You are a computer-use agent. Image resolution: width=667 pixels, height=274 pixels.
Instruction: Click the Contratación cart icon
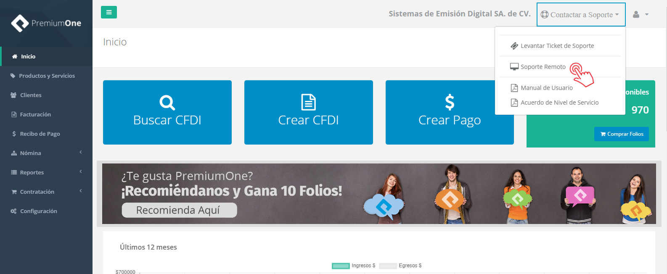tap(14, 192)
